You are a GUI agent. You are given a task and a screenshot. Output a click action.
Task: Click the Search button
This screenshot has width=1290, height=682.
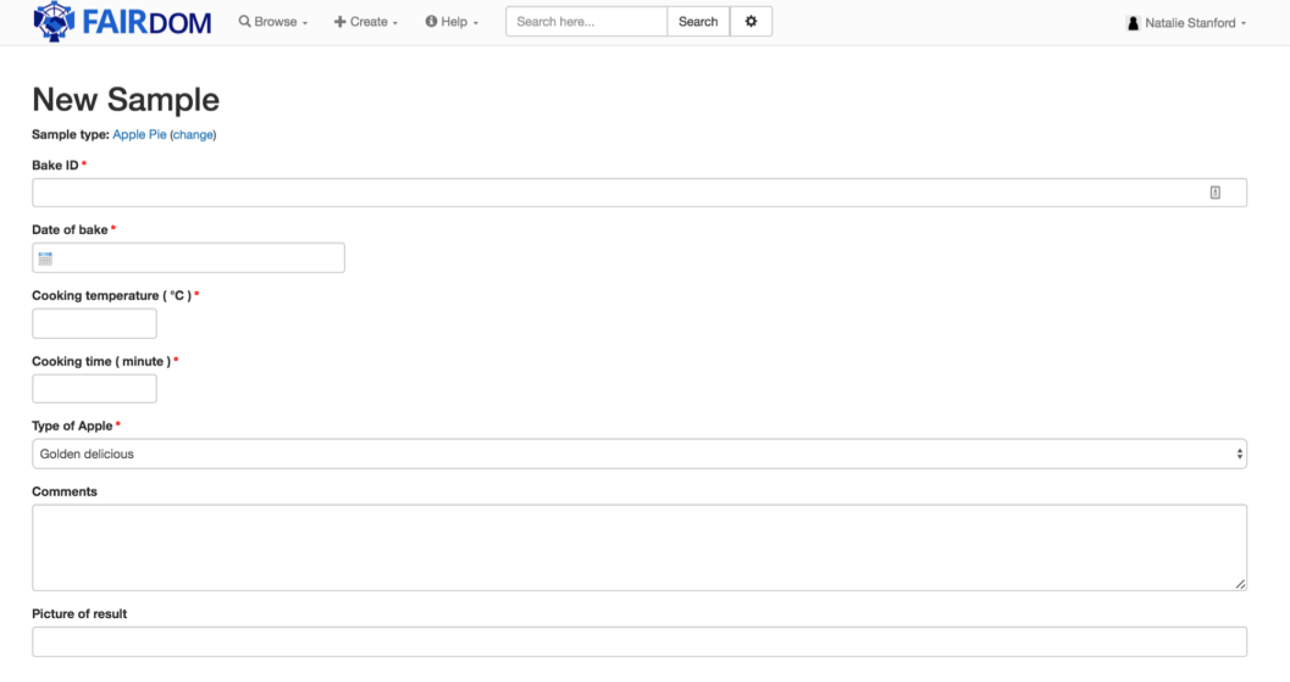pyautogui.click(x=698, y=21)
